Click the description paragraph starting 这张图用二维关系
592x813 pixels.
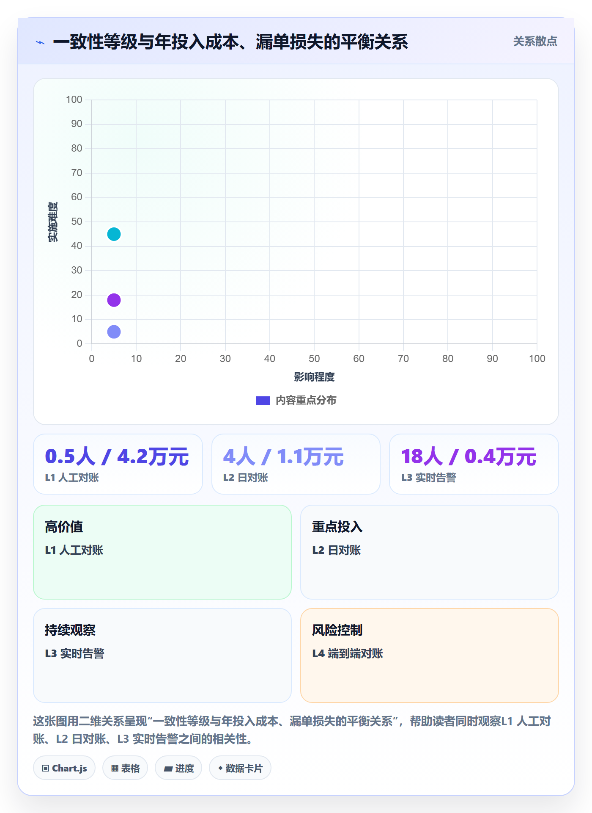[292, 730]
